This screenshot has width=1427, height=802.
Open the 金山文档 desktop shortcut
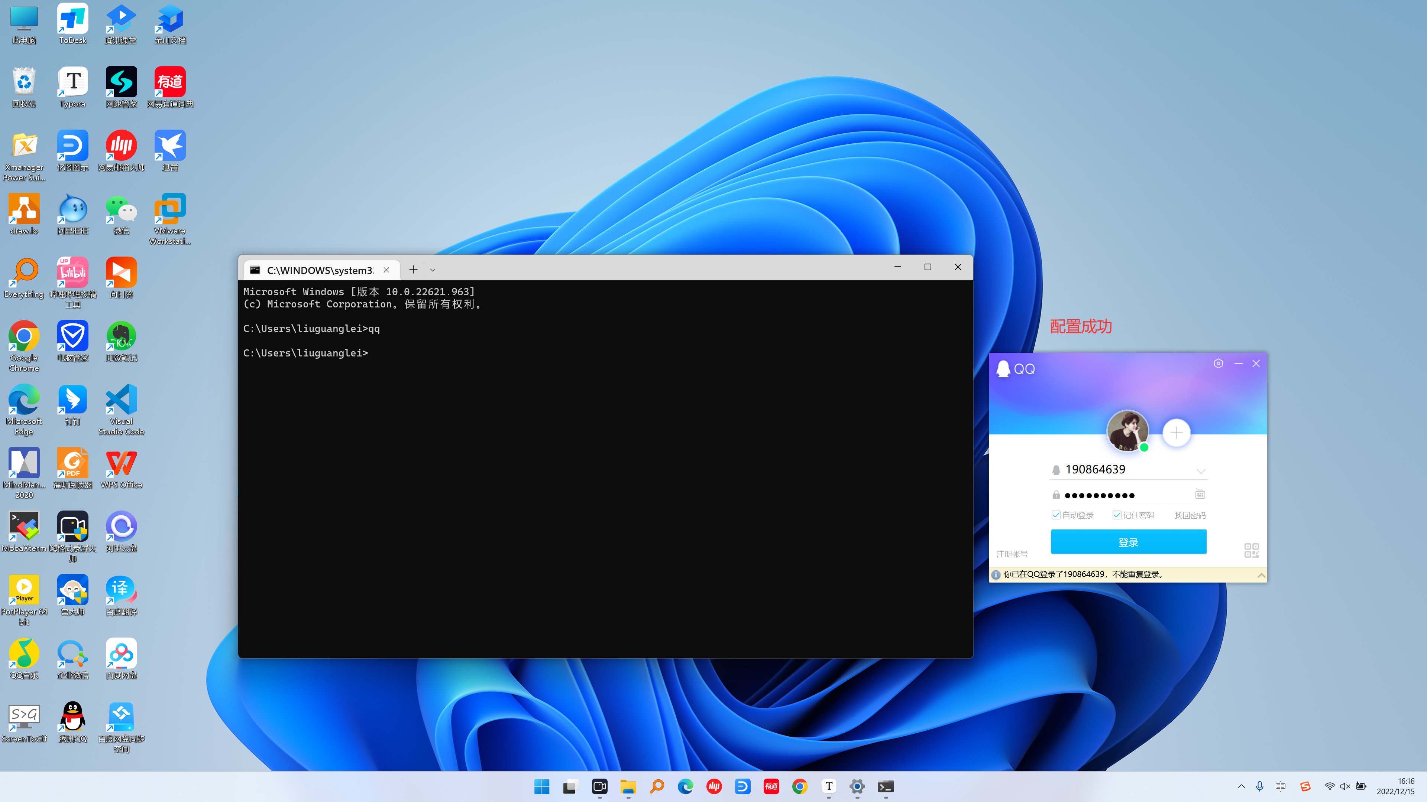point(170,24)
